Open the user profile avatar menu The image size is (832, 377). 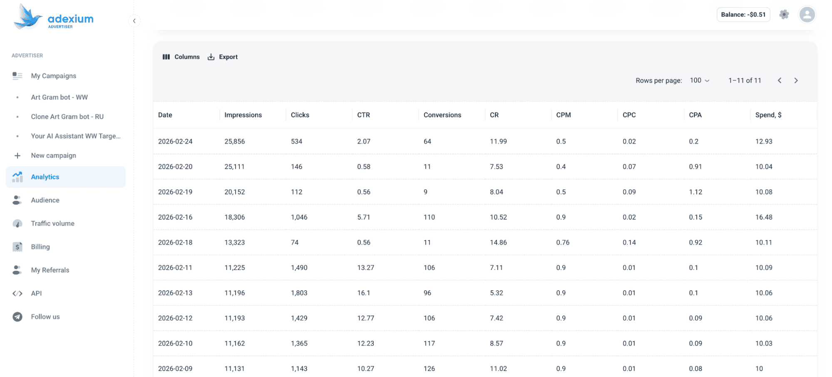pos(807,15)
